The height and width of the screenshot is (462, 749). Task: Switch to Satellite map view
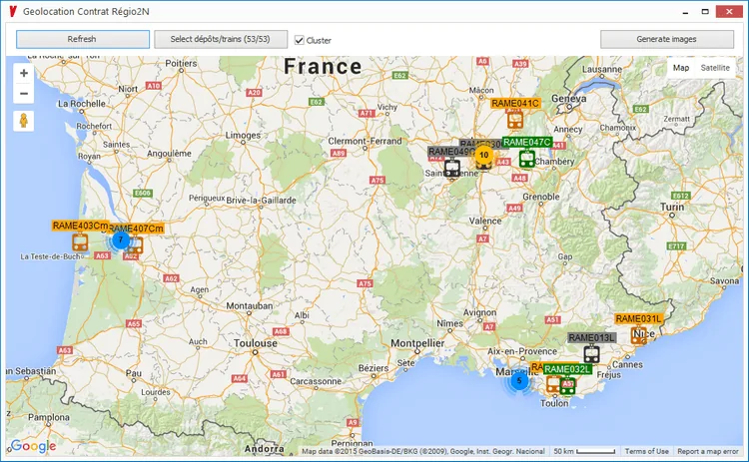click(715, 68)
